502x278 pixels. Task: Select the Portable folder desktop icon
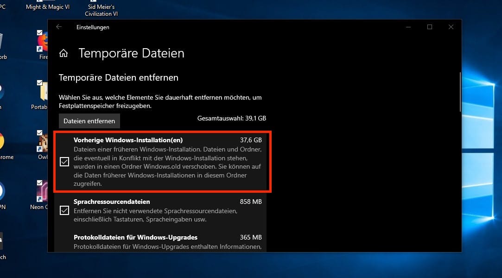pyautogui.click(x=43, y=94)
